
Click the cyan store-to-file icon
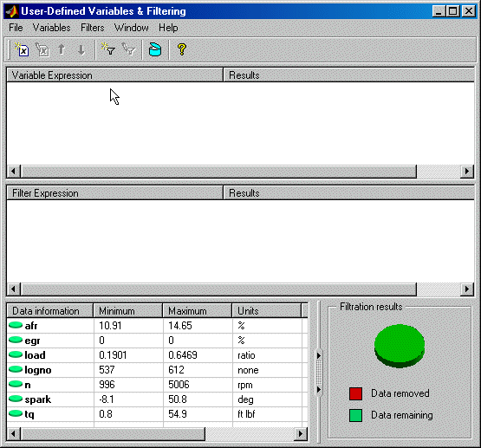coord(155,49)
